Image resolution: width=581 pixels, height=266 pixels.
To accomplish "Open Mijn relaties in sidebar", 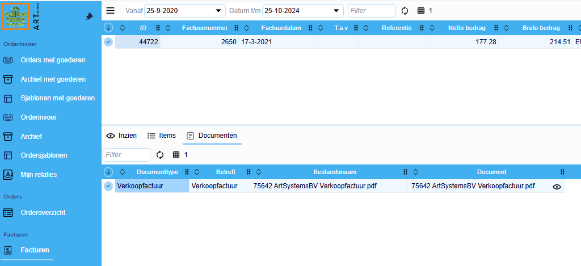I will (39, 175).
